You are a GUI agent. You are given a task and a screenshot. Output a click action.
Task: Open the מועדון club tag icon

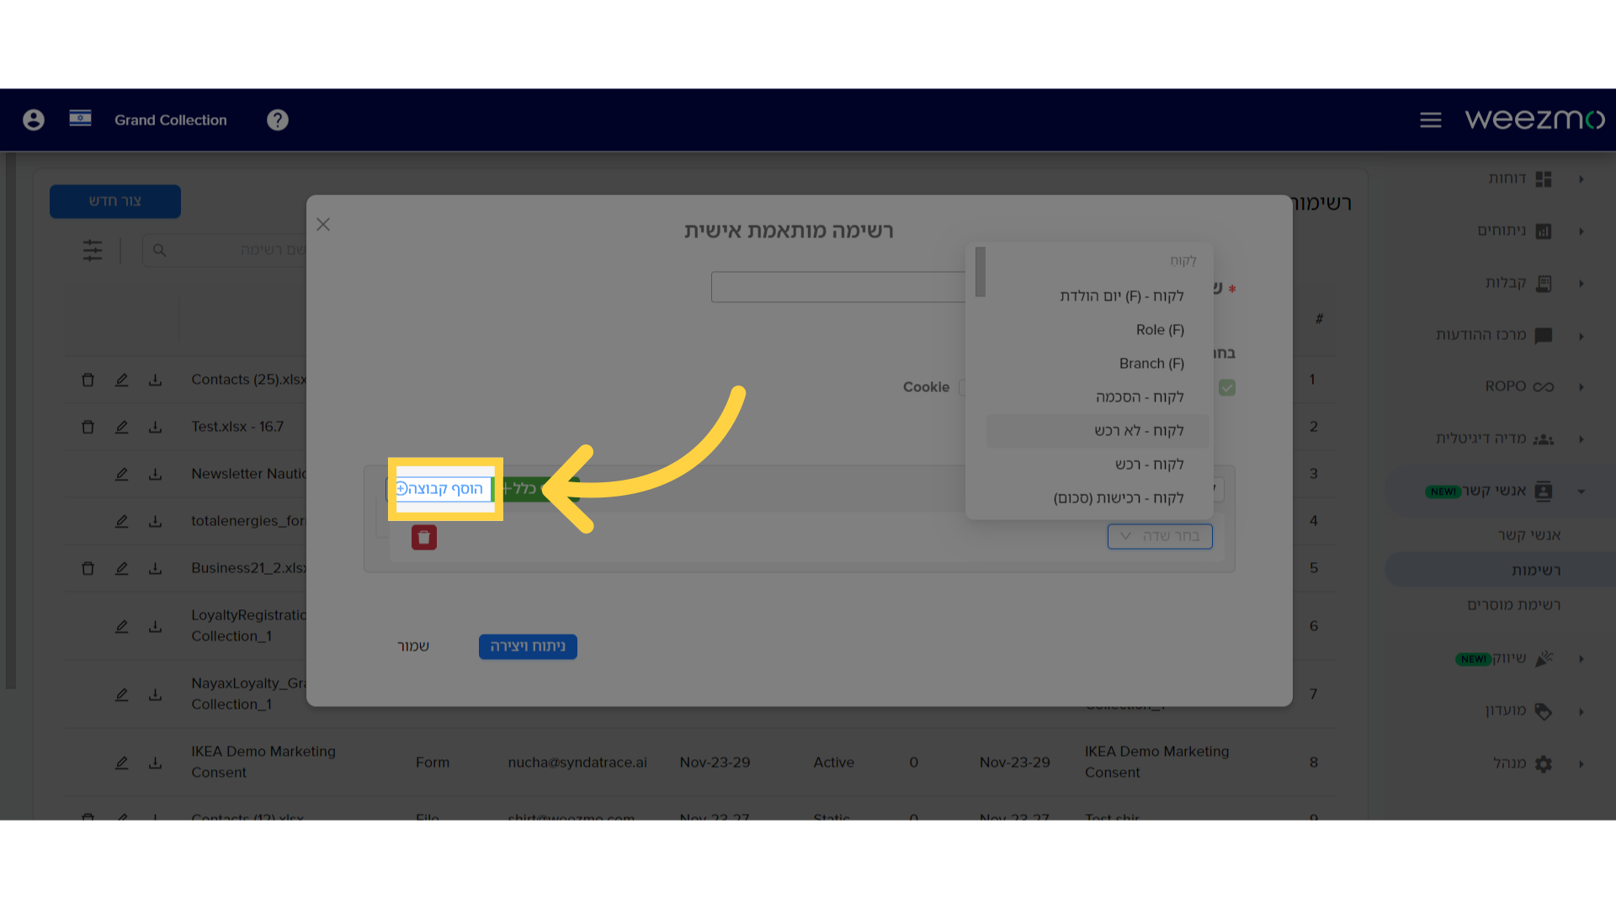(1544, 711)
